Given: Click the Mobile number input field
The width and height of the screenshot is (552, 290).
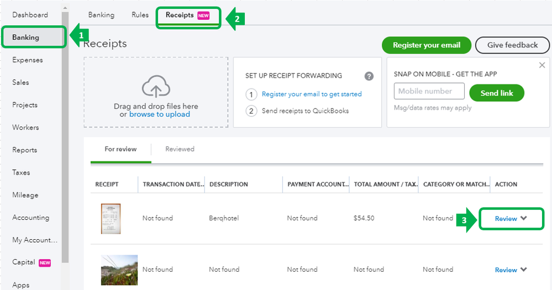Looking at the screenshot, I should click(429, 91).
